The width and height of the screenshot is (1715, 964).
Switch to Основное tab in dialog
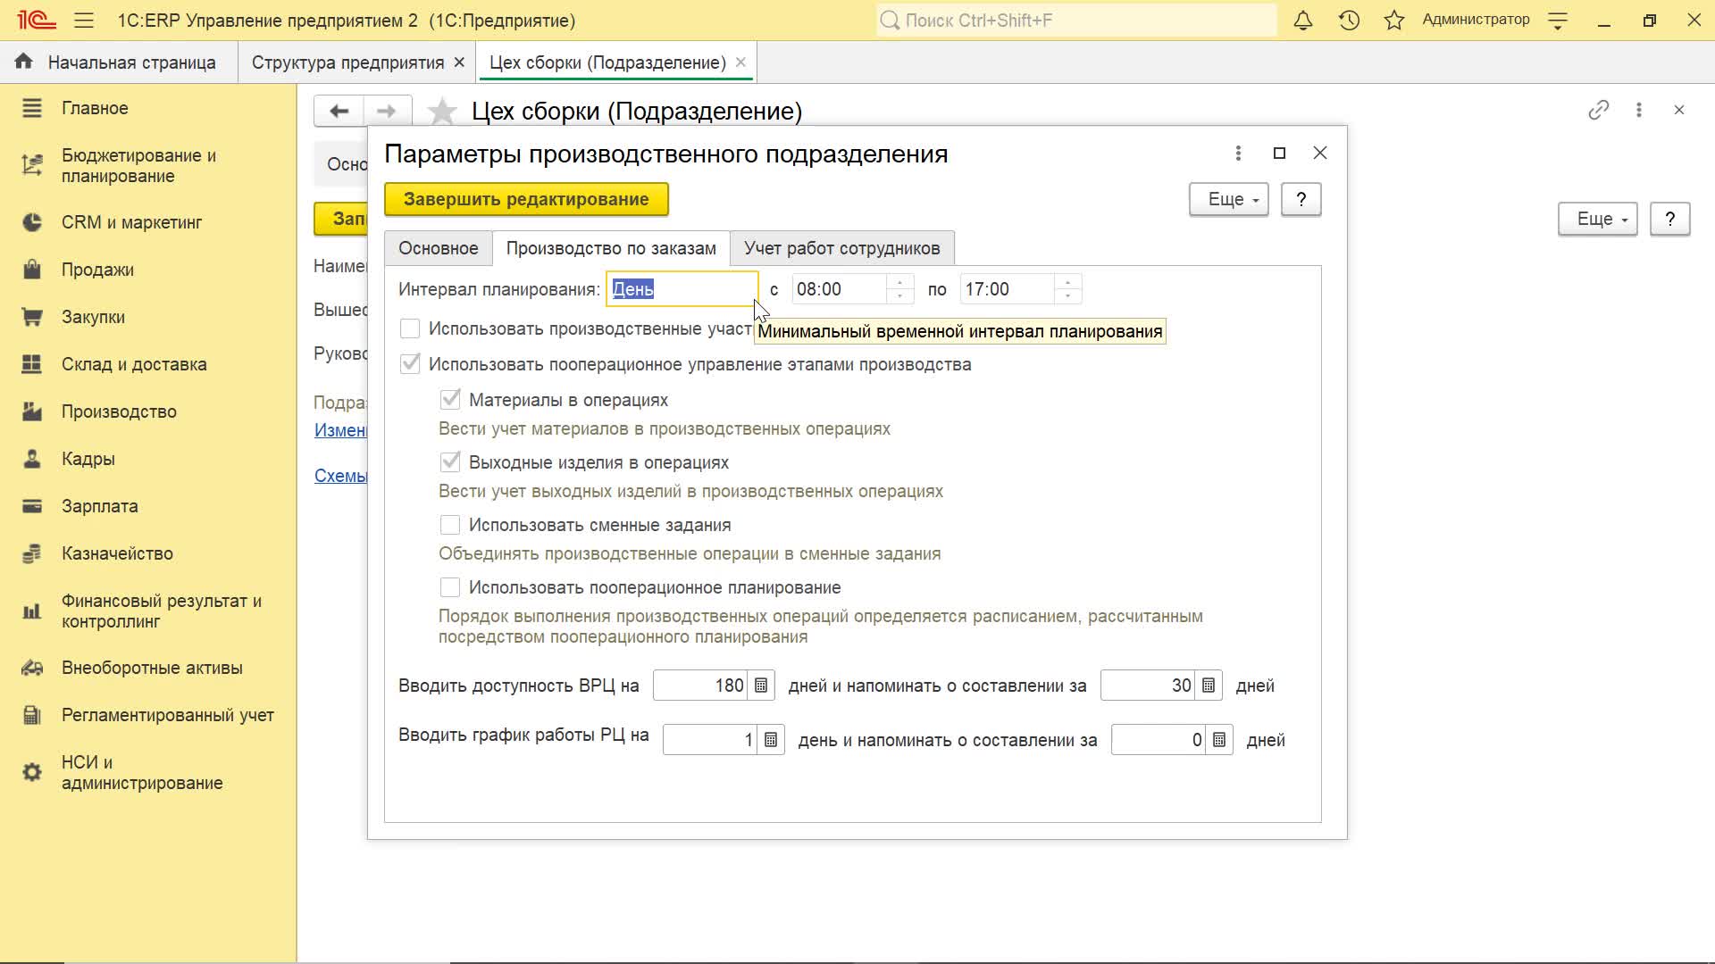coord(439,248)
